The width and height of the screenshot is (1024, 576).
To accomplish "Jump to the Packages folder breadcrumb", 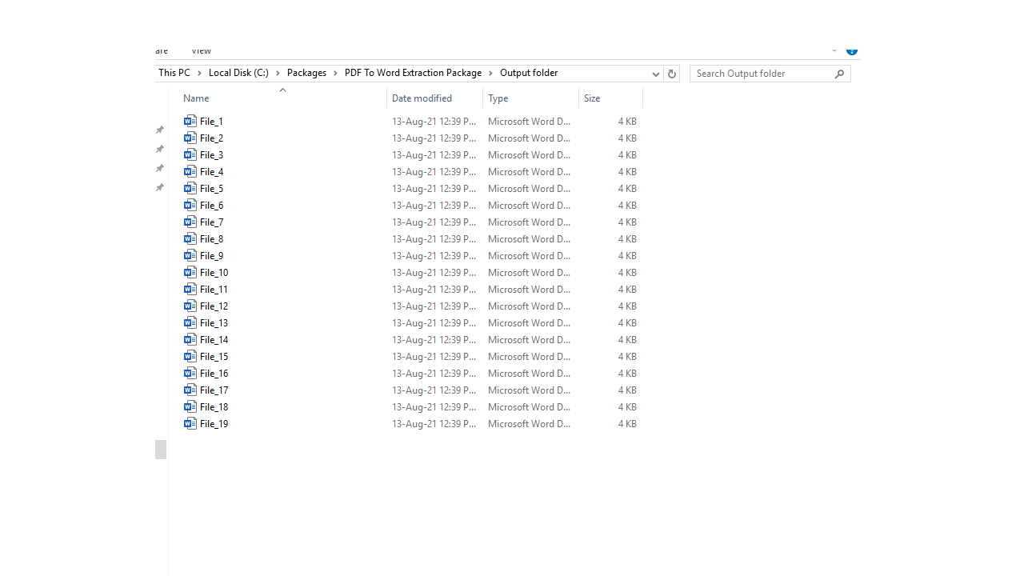I will pyautogui.click(x=306, y=73).
